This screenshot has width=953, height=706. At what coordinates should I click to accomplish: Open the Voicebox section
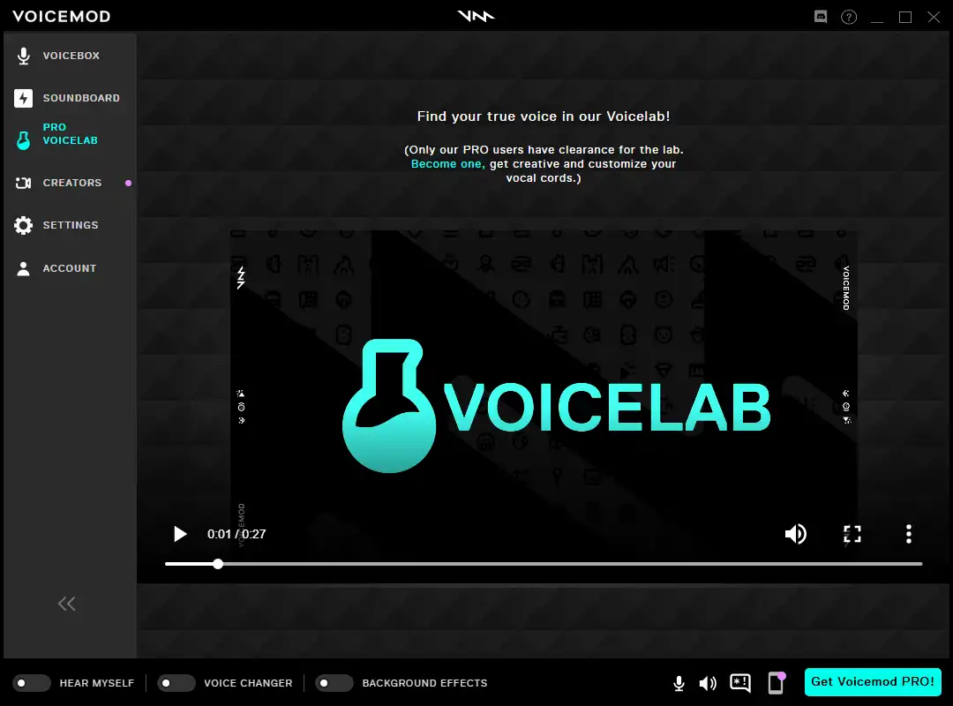(70, 56)
